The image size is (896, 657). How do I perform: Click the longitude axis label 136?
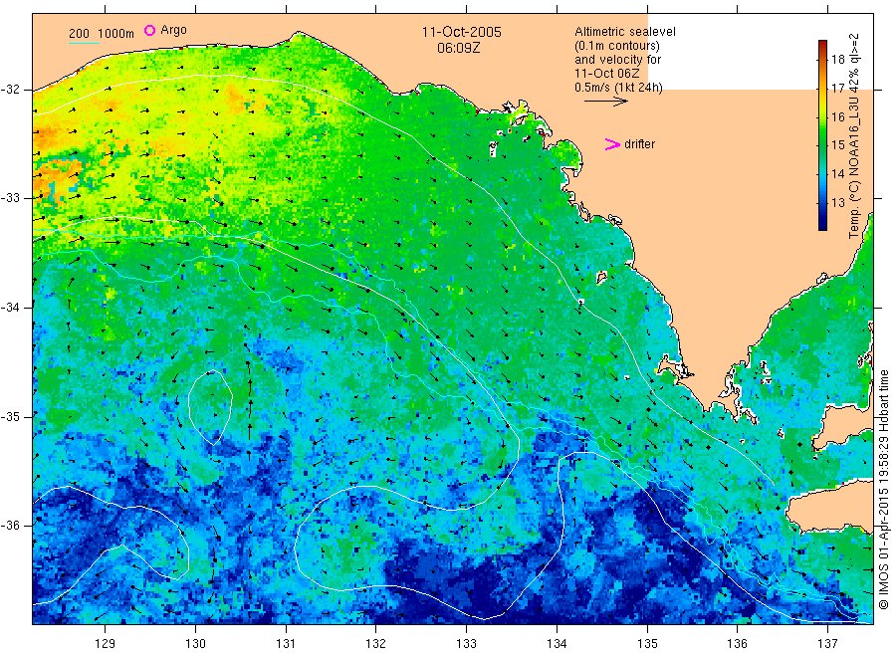737,644
